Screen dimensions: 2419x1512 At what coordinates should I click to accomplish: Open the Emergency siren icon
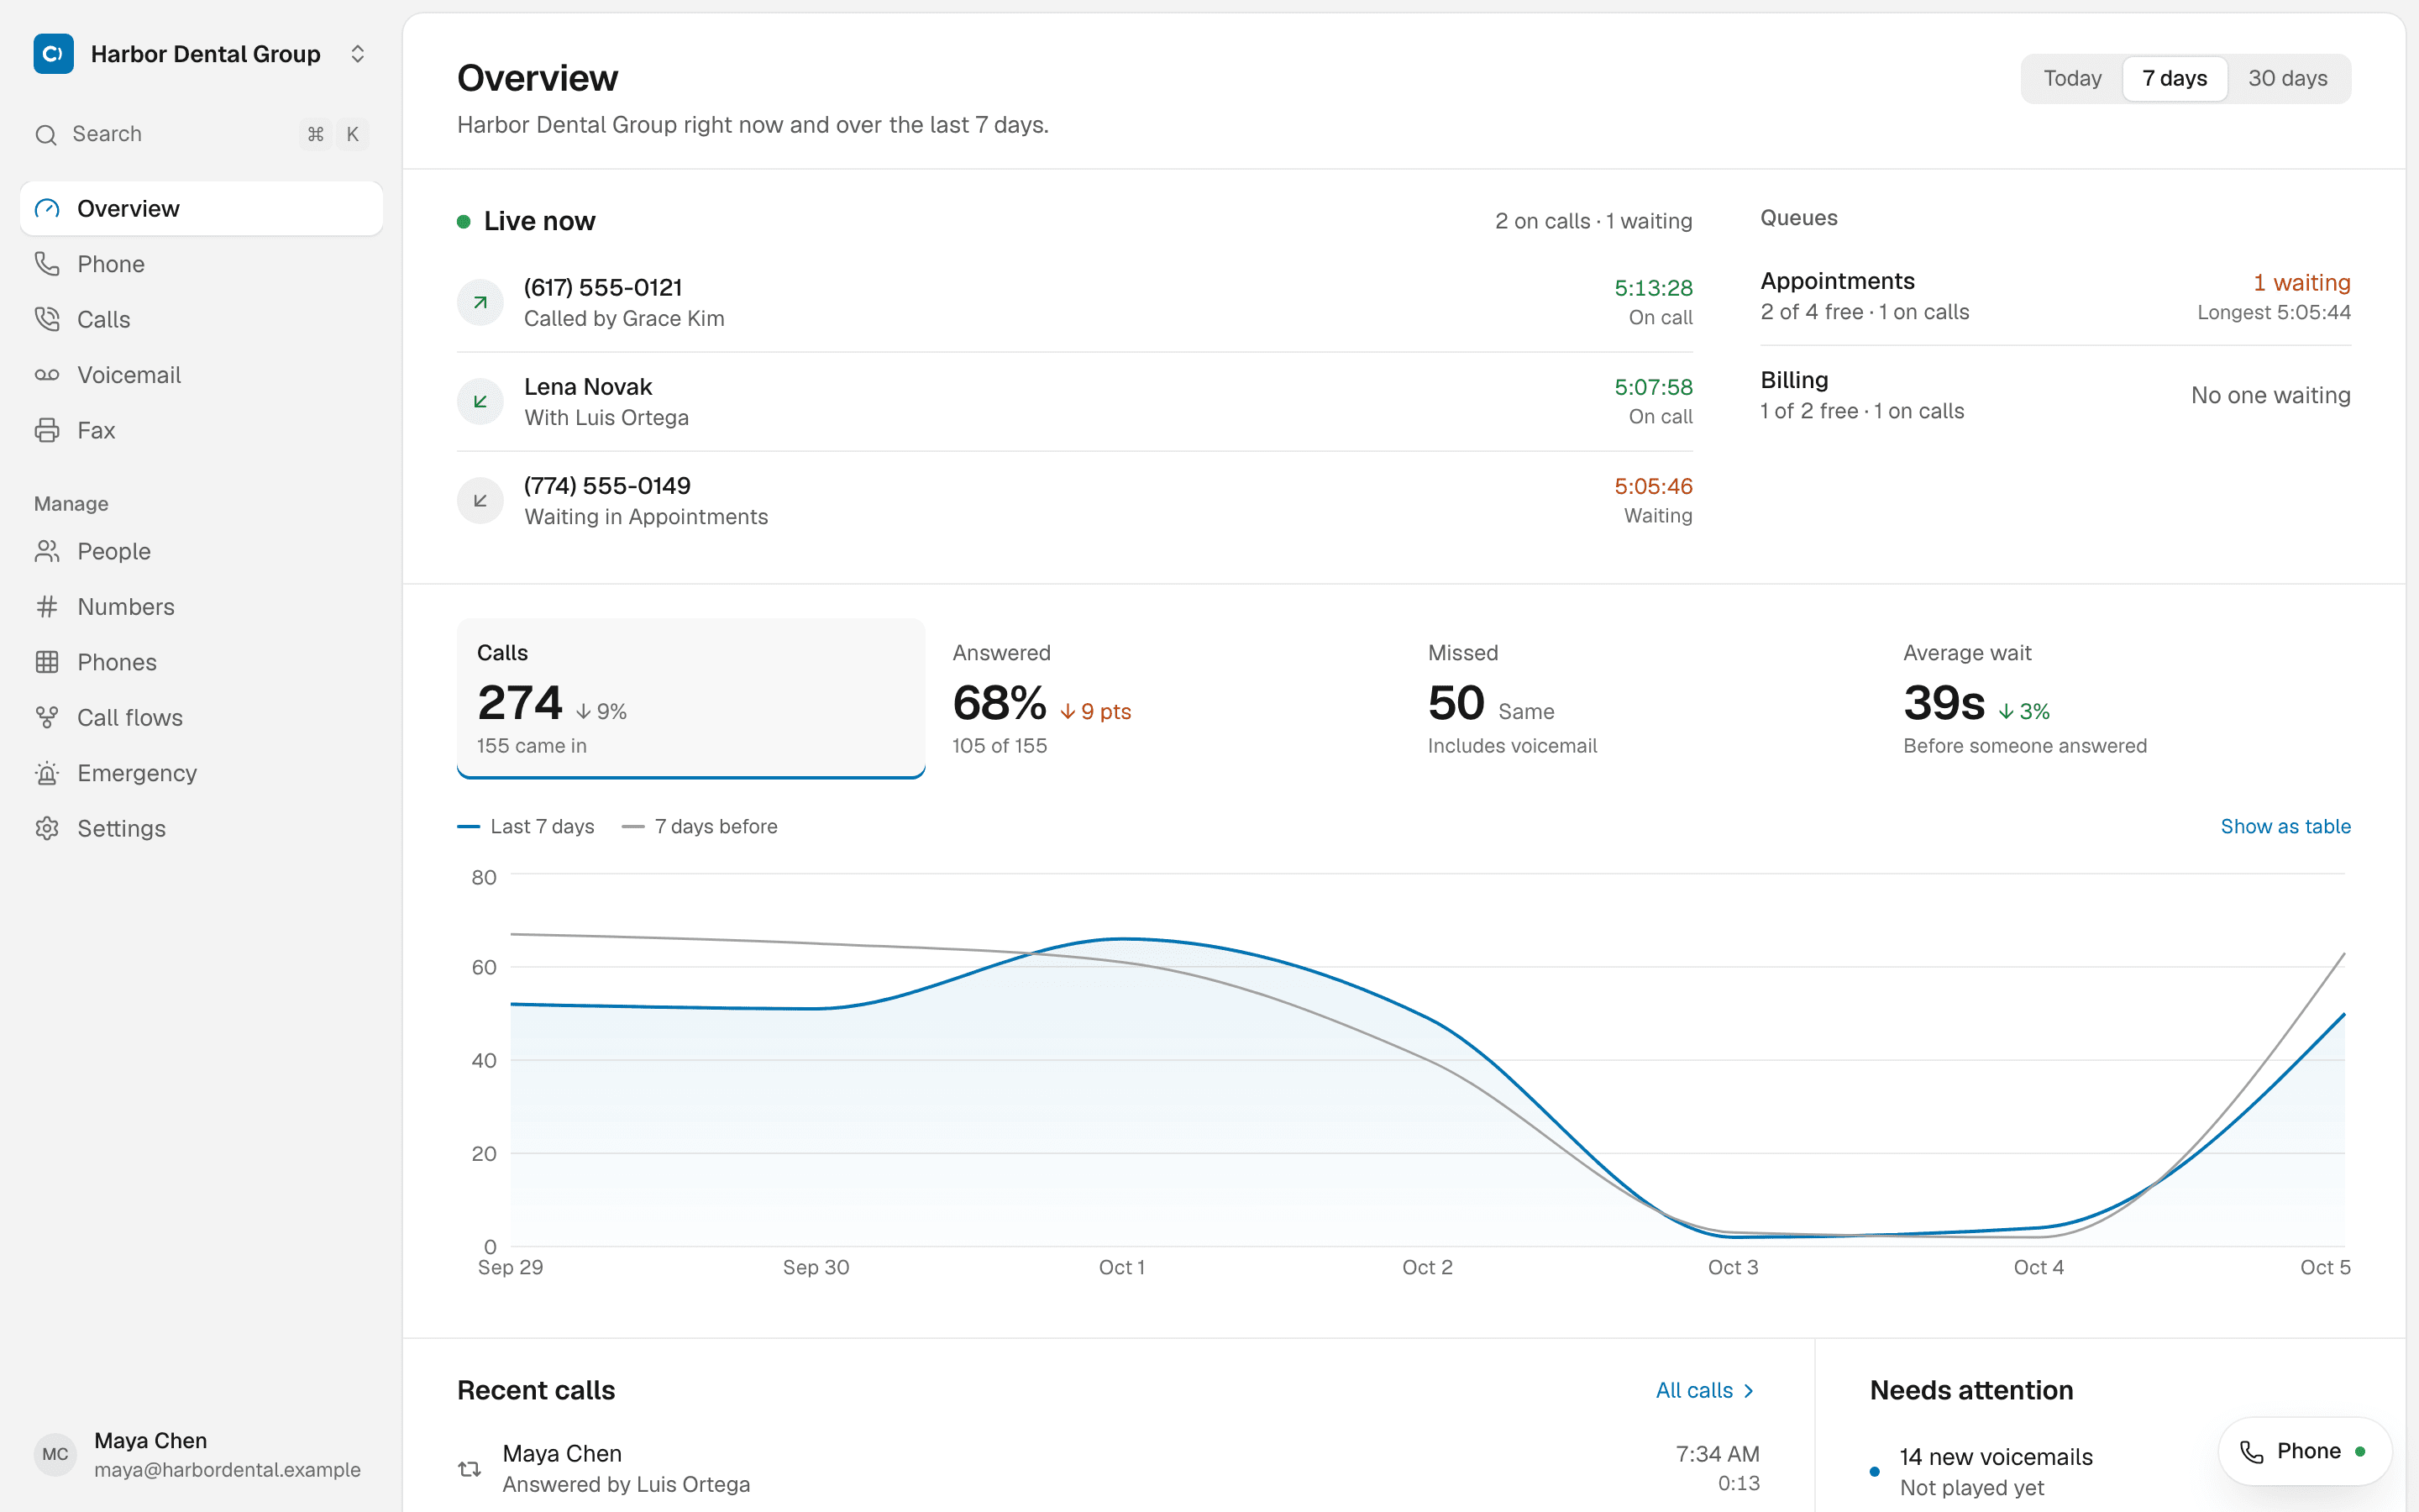pyautogui.click(x=47, y=773)
